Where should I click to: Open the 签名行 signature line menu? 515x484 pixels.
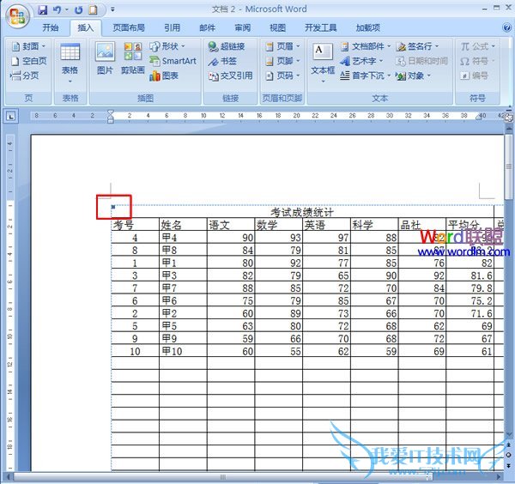click(x=417, y=46)
